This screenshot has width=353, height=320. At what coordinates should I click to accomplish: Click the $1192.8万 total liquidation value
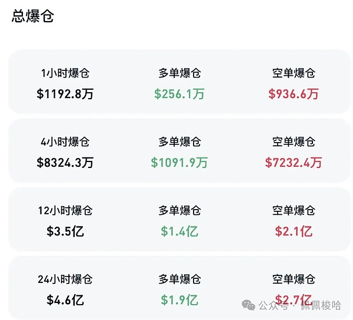click(65, 93)
